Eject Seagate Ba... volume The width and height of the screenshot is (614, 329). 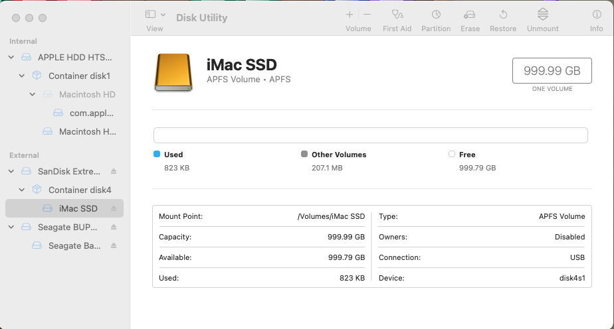pos(114,246)
